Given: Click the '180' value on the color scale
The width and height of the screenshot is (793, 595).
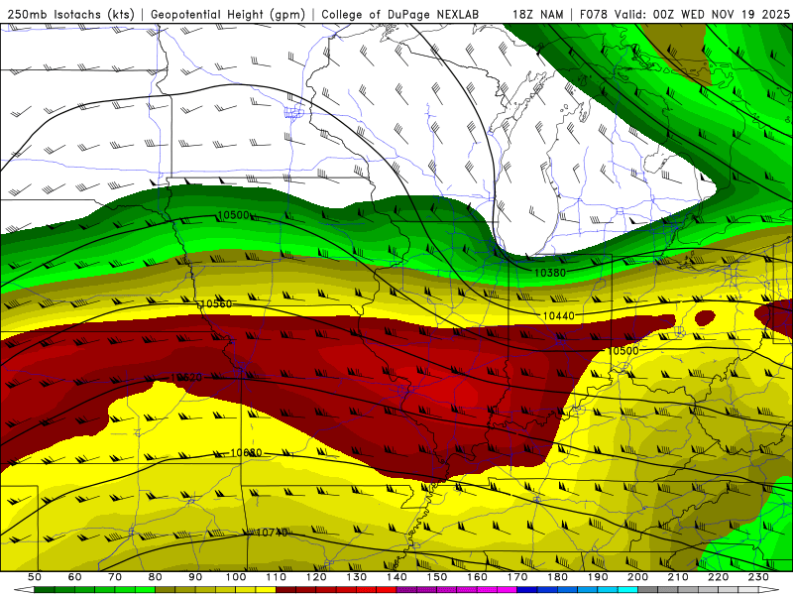Looking at the screenshot, I should click(x=557, y=577).
